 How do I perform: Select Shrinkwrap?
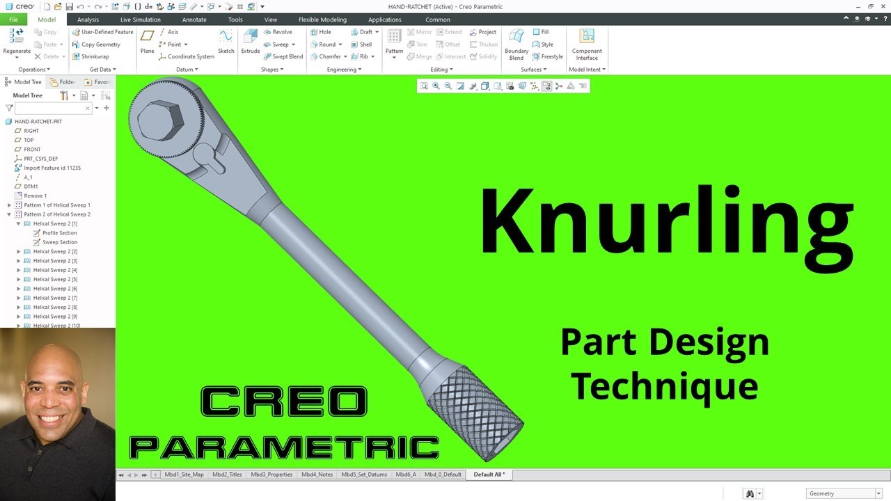pos(90,56)
